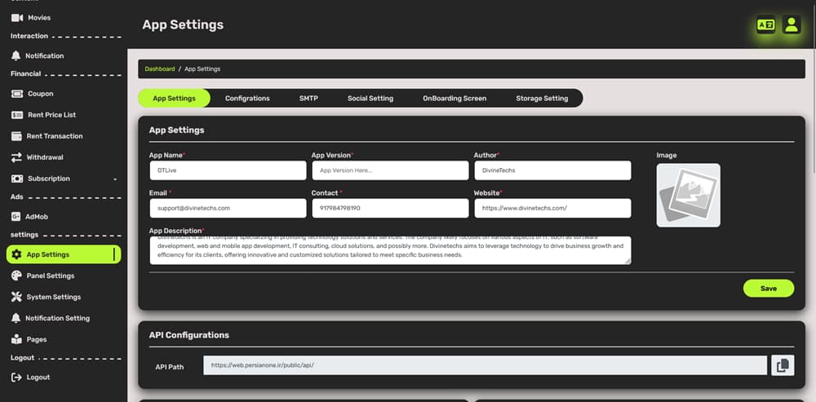
Task: Open the user profile icon
Action: click(x=791, y=25)
